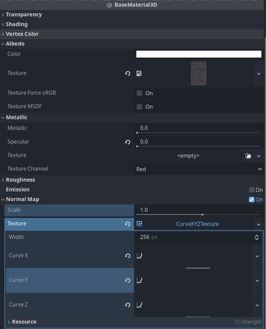Click the CurveXYZTexture resource icon

[x=139, y=224]
